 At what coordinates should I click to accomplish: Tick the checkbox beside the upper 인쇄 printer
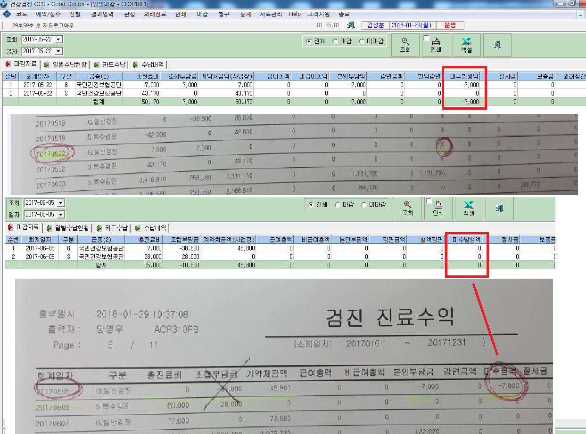427,38
